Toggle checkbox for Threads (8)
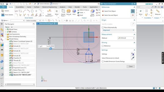The width and height of the screenshot is (164, 92). pyautogui.click(x=10, y=61)
